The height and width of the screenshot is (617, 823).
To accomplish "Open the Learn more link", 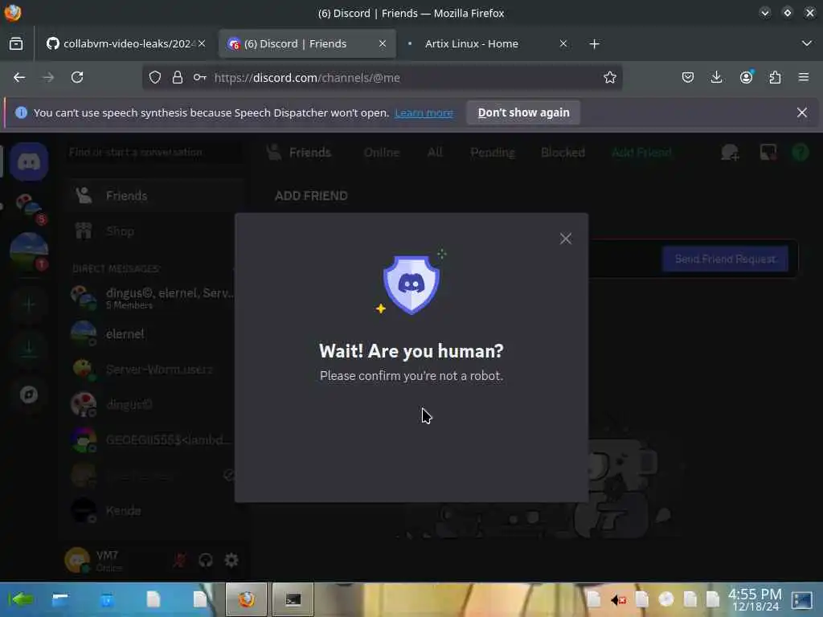I will (x=424, y=112).
